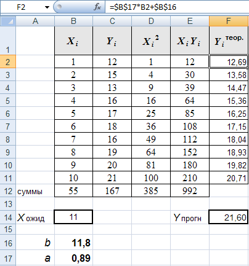The height and width of the screenshot is (266, 249).
Task: Click the Yi header cell in column C
Action: click(x=112, y=41)
